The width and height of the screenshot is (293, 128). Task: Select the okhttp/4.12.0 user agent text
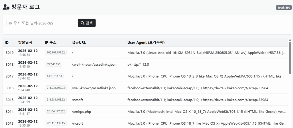point(138,64)
